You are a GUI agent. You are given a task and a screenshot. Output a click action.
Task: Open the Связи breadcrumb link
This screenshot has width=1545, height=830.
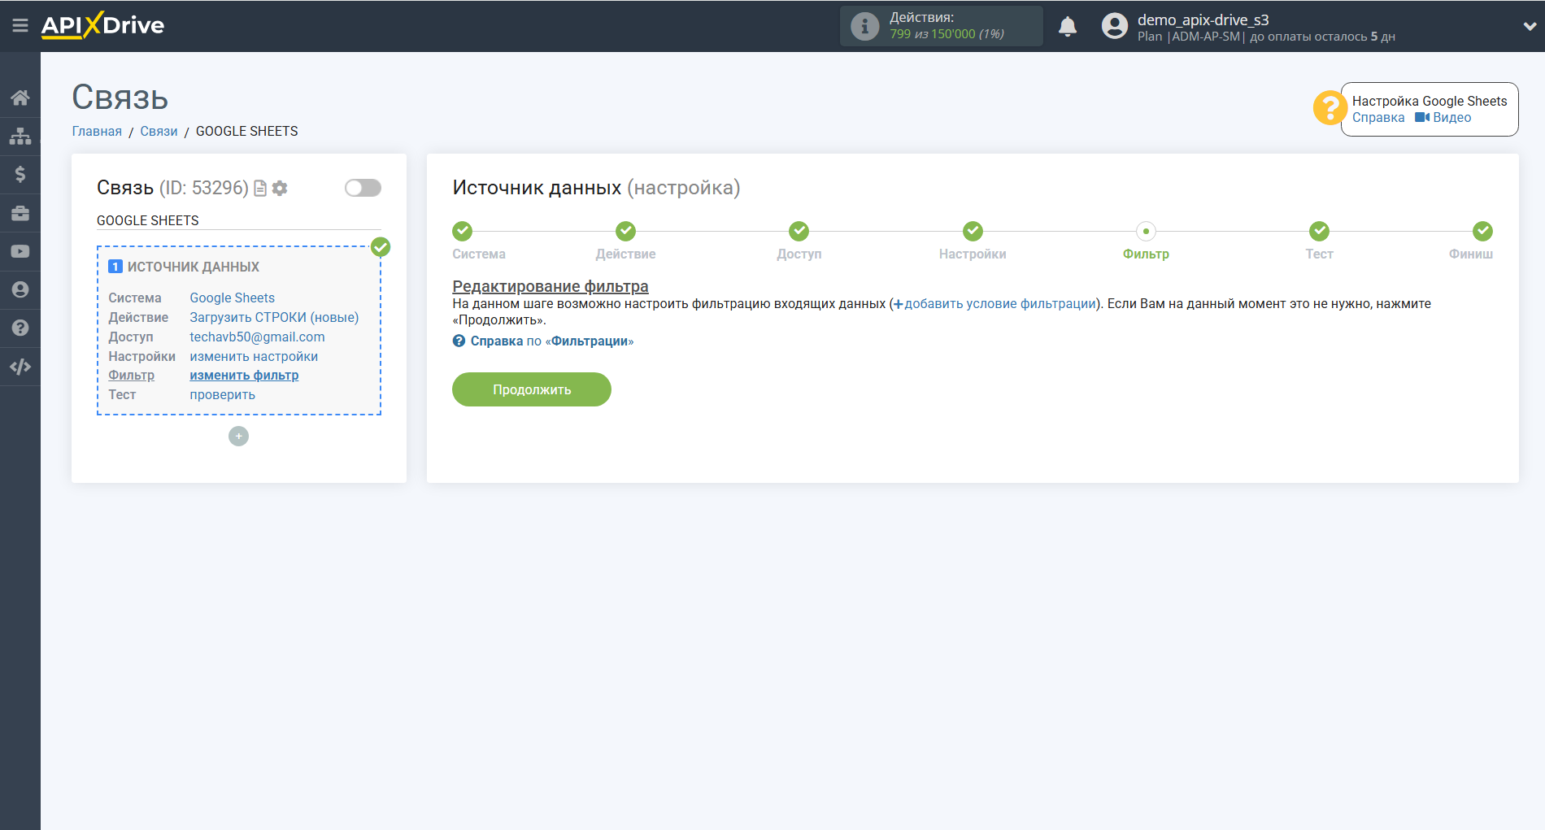point(159,131)
